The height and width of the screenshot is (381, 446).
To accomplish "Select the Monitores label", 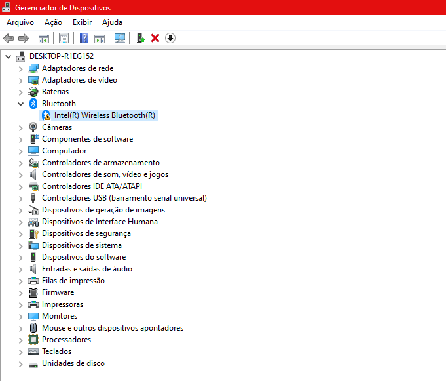I will pyautogui.click(x=60, y=316).
